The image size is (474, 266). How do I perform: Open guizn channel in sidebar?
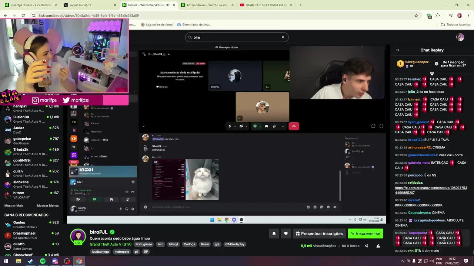click(32, 173)
